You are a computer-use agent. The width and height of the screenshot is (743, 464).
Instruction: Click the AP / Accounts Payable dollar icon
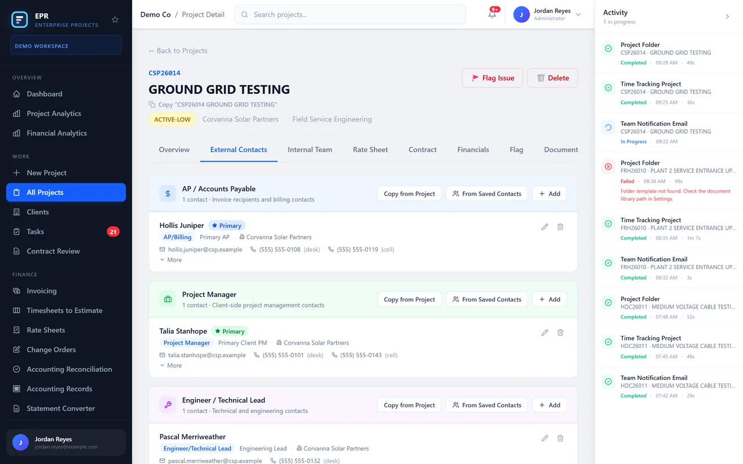pos(168,194)
